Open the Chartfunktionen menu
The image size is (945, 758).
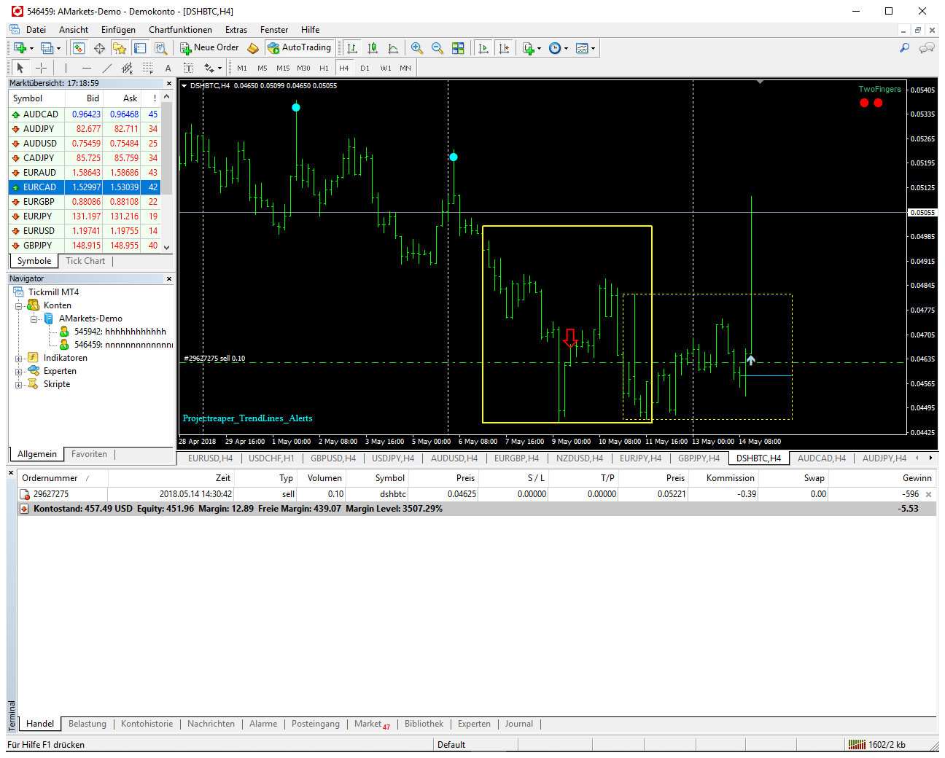click(x=180, y=30)
